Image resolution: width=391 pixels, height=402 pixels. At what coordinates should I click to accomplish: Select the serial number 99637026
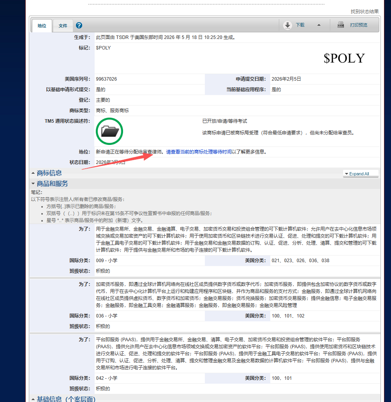point(106,79)
